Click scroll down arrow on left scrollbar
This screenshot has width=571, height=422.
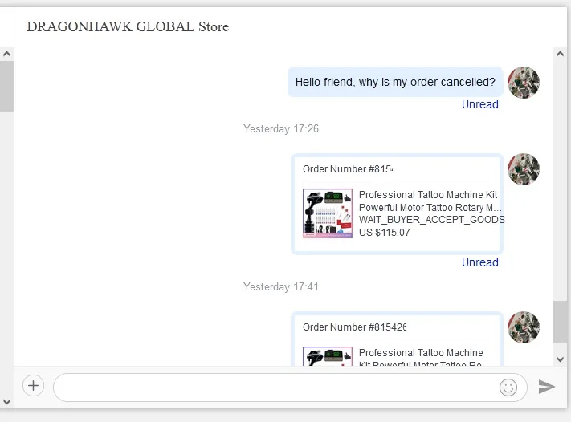(6, 402)
